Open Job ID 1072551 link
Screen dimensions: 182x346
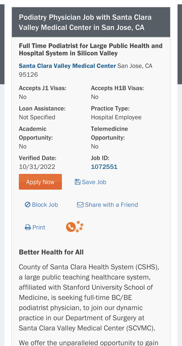click(104, 167)
